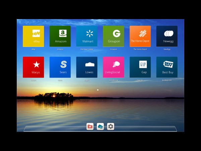
Task: Click the 'Gap Inc.' caption text
Action: [140, 80]
